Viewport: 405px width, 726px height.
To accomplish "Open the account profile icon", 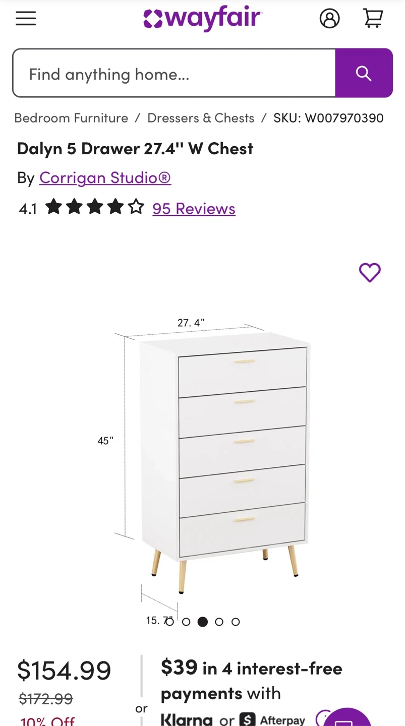I will (329, 19).
